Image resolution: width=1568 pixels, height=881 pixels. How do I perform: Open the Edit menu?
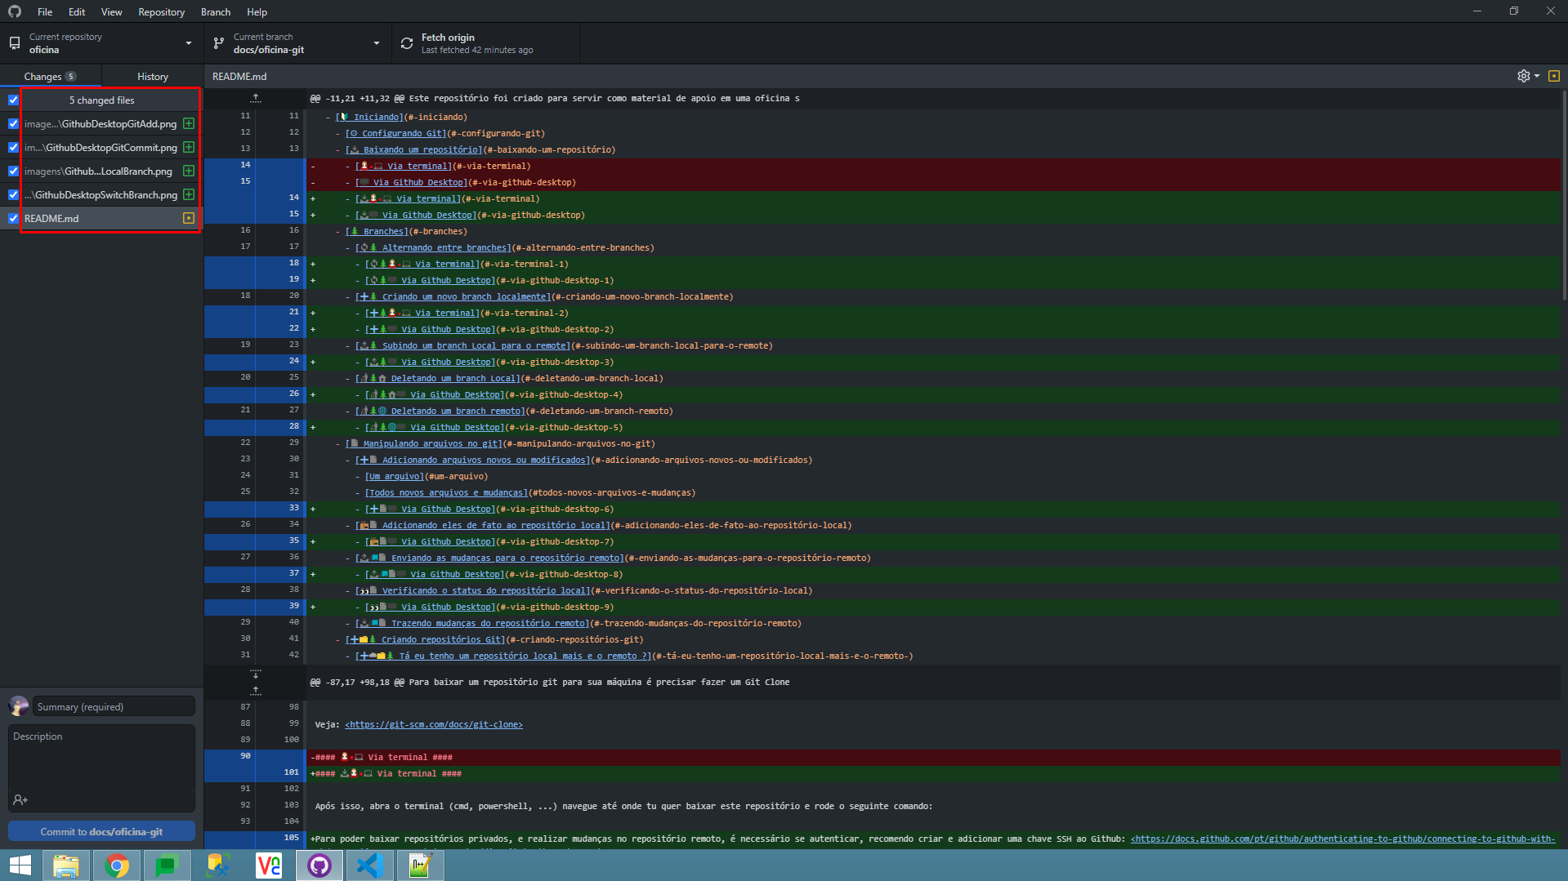[x=77, y=11]
